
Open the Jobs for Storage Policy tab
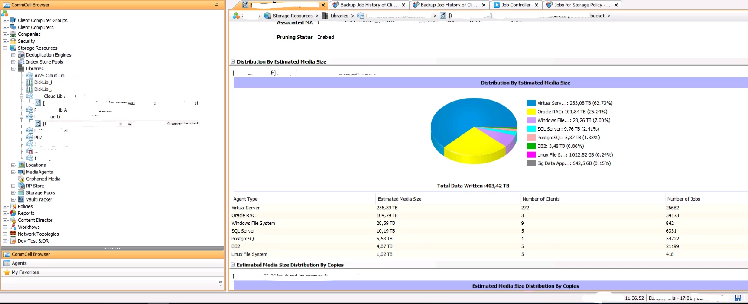click(x=582, y=5)
